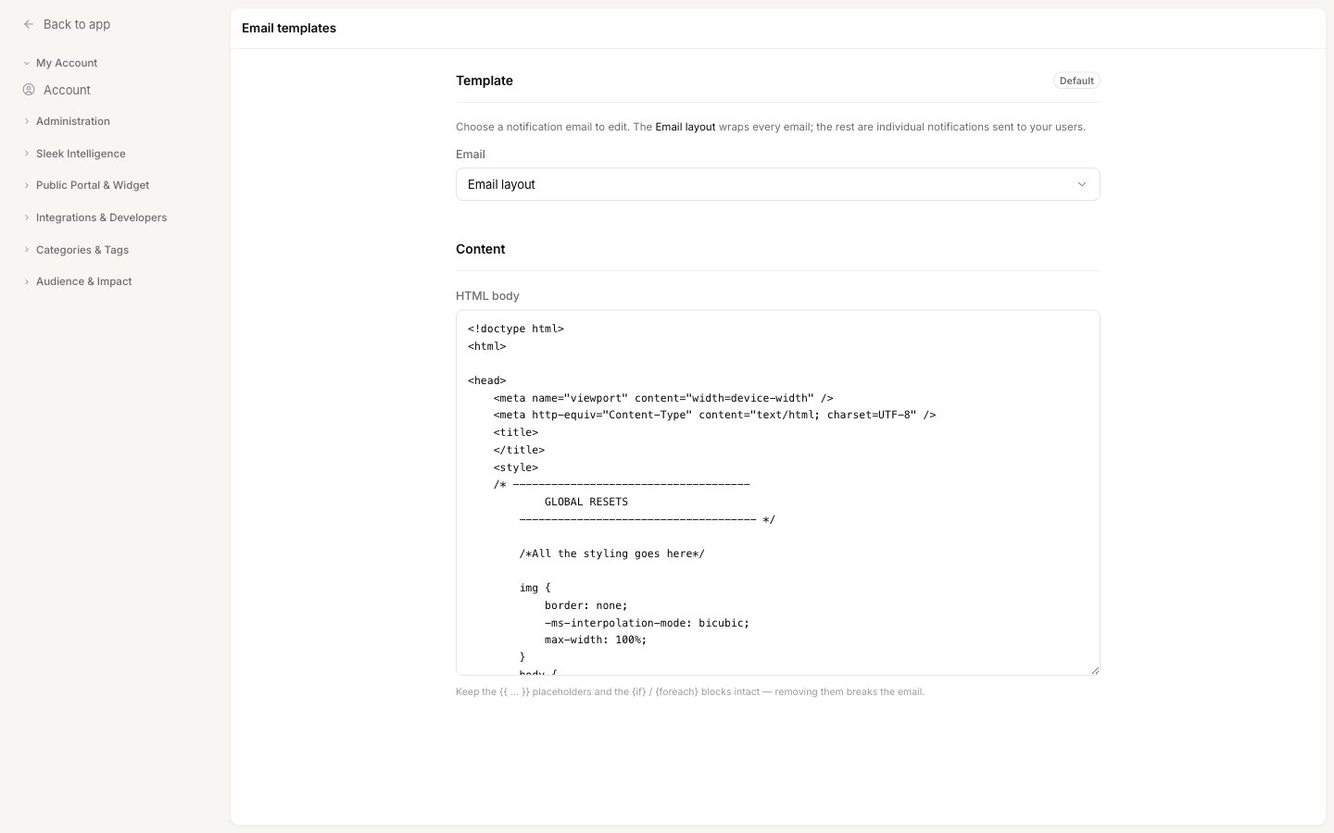Viewport: 1334px width, 833px height.
Task: Click inside the HTML body textarea
Action: pyautogui.click(x=777, y=492)
